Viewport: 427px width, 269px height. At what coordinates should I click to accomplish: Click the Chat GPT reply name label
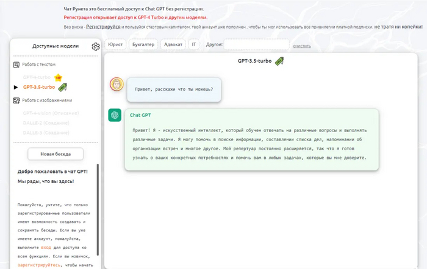(x=140, y=115)
